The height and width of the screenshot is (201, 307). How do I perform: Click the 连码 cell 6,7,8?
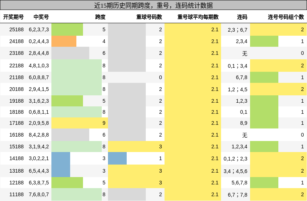pos(242,77)
